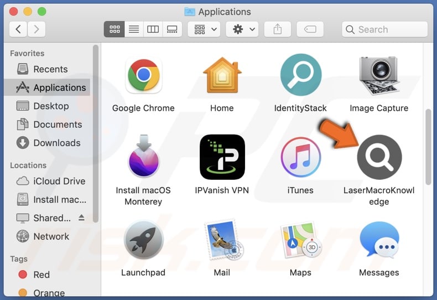Viewport: 437px width, 300px height.
Task: Select the Image Capture camera icon
Action: [x=379, y=76]
